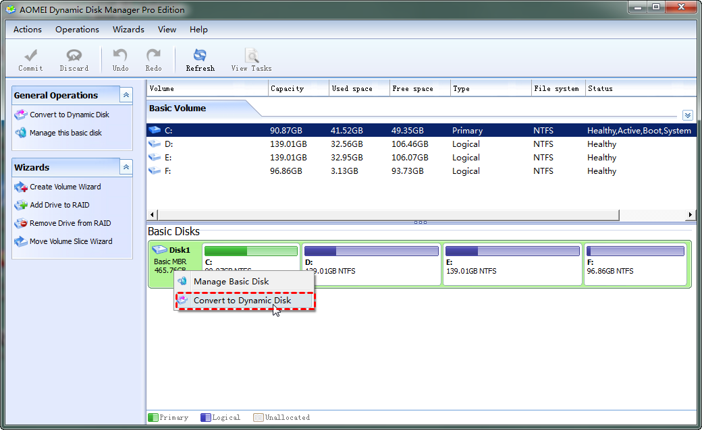Open the View menu

click(x=167, y=30)
